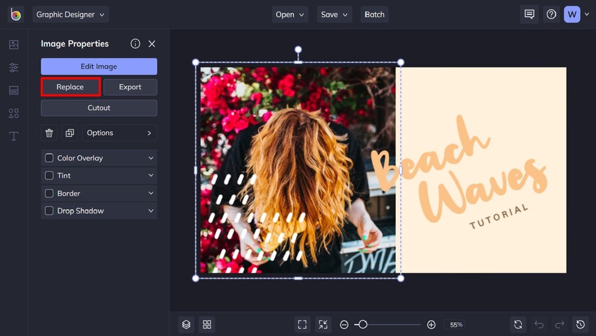Open the Customize sliders sidebar icon
The width and height of the screenshot is (596, 336).
pyautogui.click(x=14, y=68)
